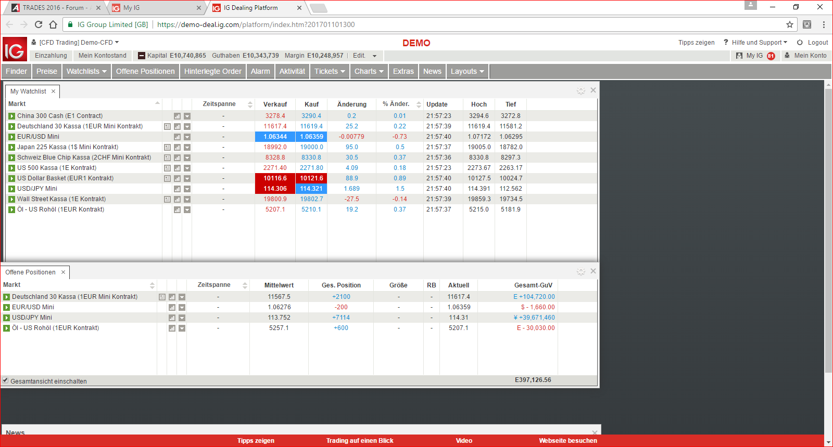
Task: Open chart icon for USD/JPY Mini in watchlist
Action: pyautogui.click(x=177, y=189)
